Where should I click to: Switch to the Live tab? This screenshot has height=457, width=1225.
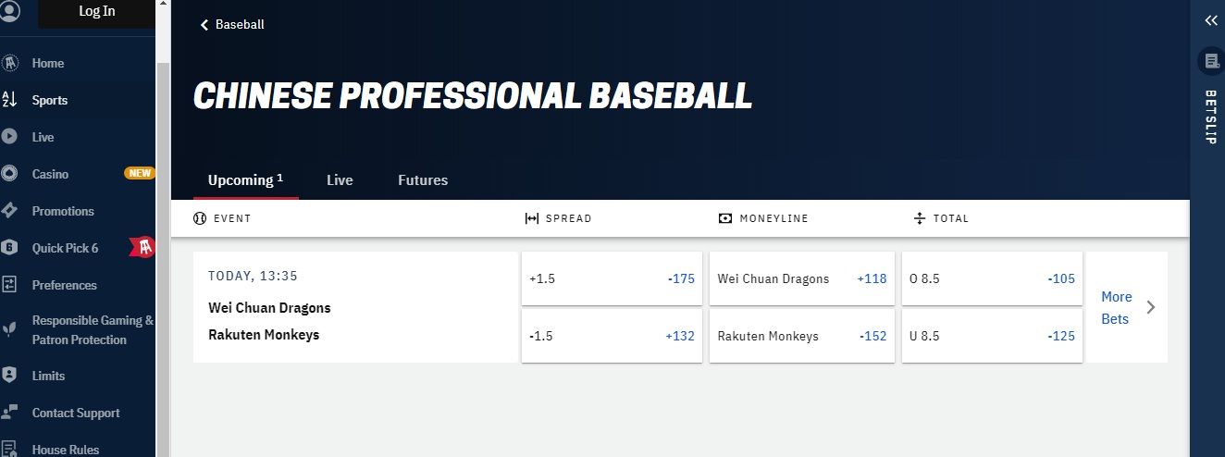pos(340,180)
